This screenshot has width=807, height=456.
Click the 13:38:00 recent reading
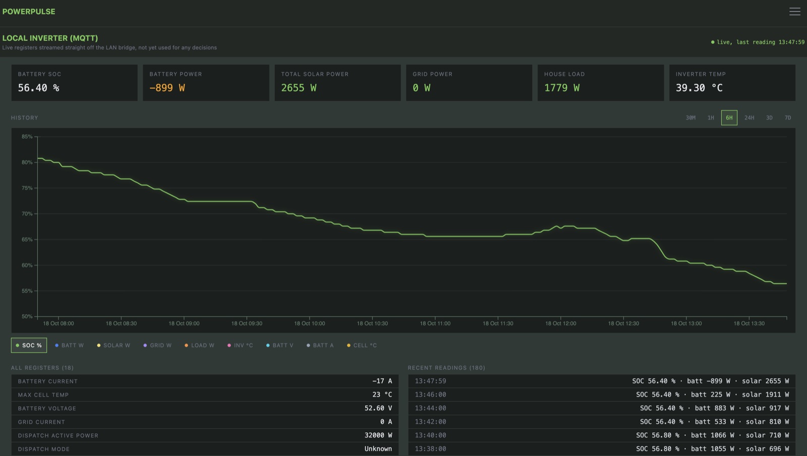(602, 449)
